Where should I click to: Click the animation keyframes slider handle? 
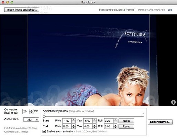(44, 117)
